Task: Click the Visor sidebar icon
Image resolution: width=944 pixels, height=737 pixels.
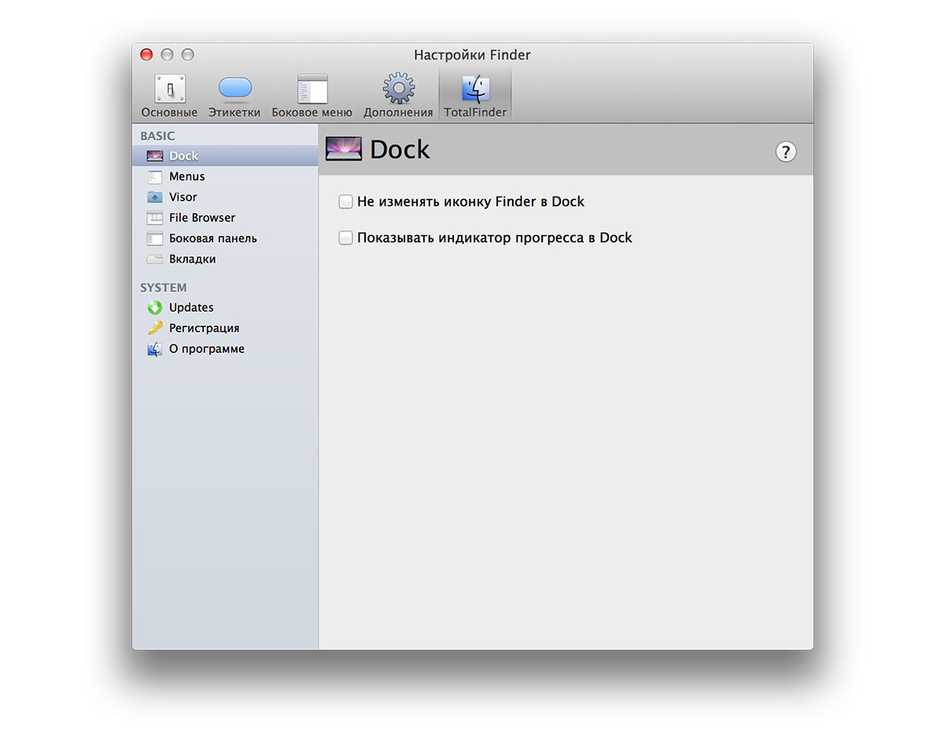Action: pyautogui.click(x=155, y=197)
